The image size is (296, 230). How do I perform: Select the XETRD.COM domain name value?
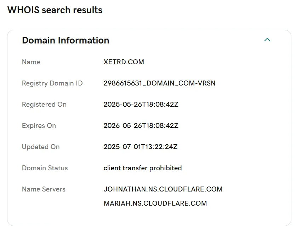pyautogui.click(x=124, y=62)
